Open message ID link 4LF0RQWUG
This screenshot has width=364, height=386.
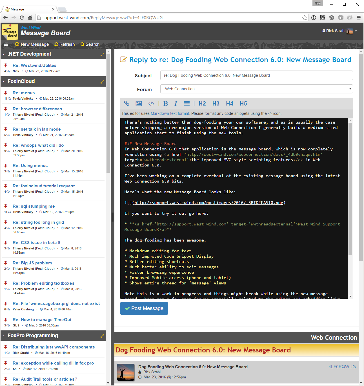point(342,367)
